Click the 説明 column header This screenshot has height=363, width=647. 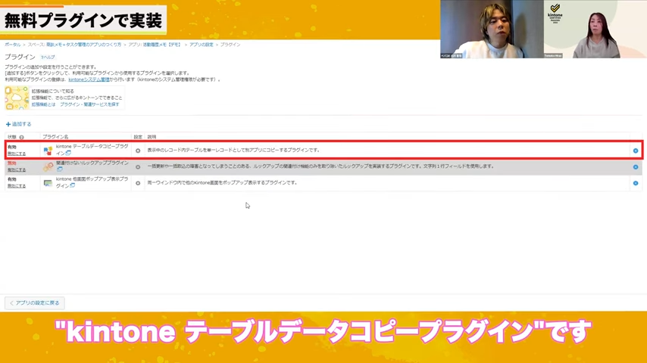[152, 137]
